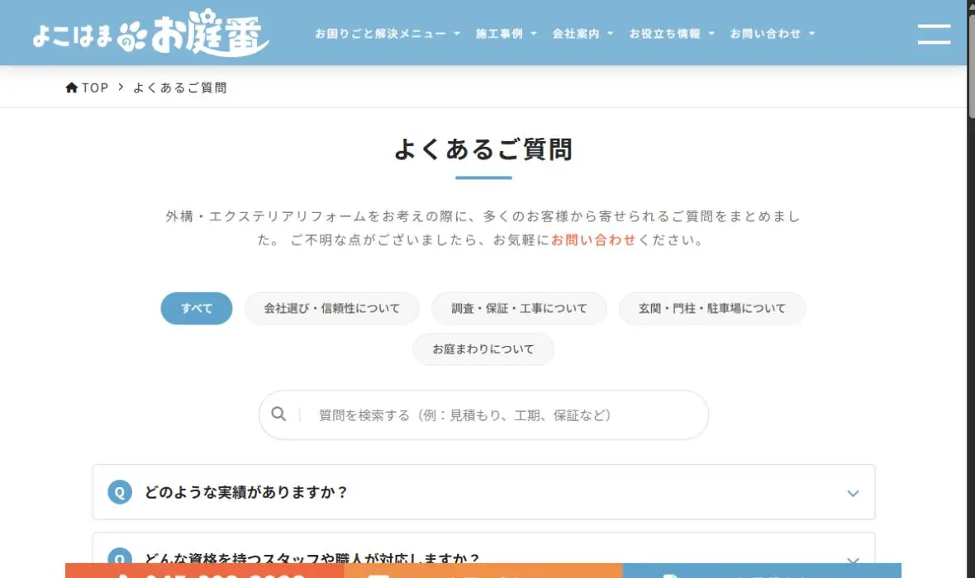Select お庭まわりについて filter tab

[x=483, y=349]
